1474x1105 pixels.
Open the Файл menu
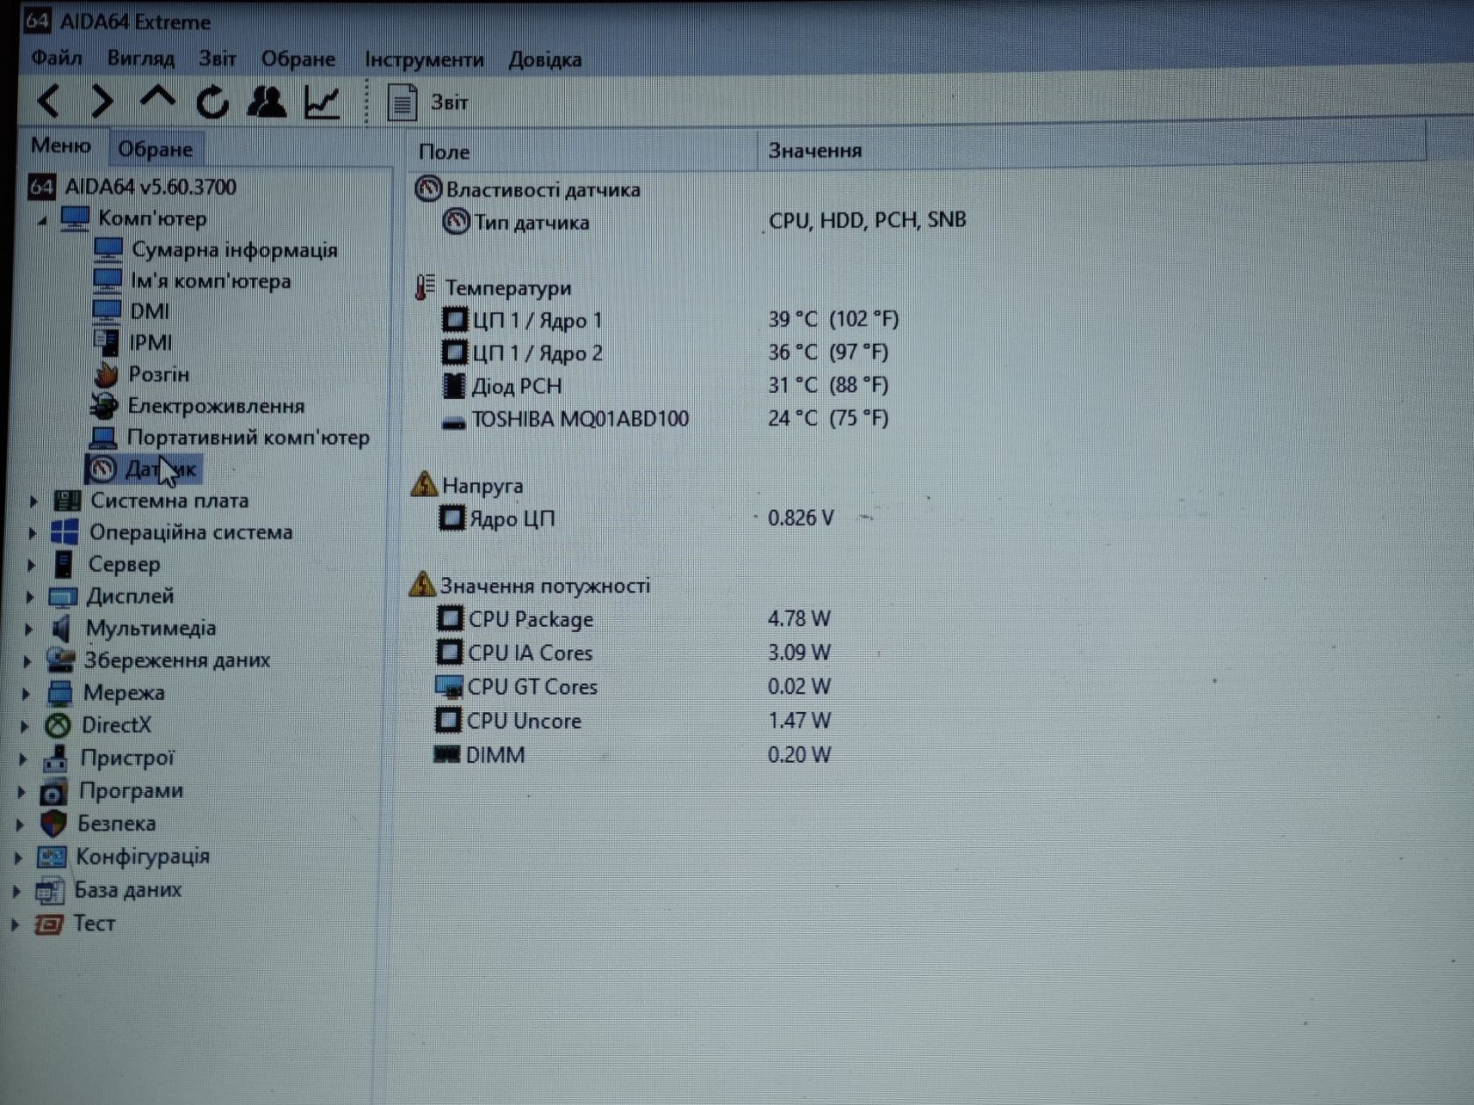coord(57,59)
